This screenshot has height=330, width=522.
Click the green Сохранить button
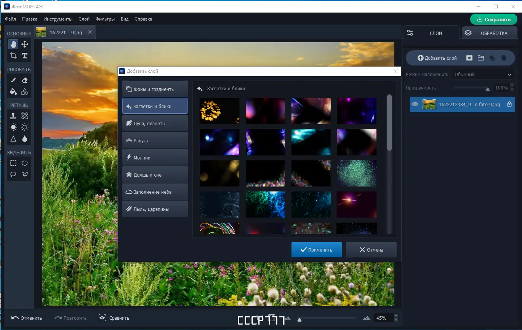tap(493, 19)
